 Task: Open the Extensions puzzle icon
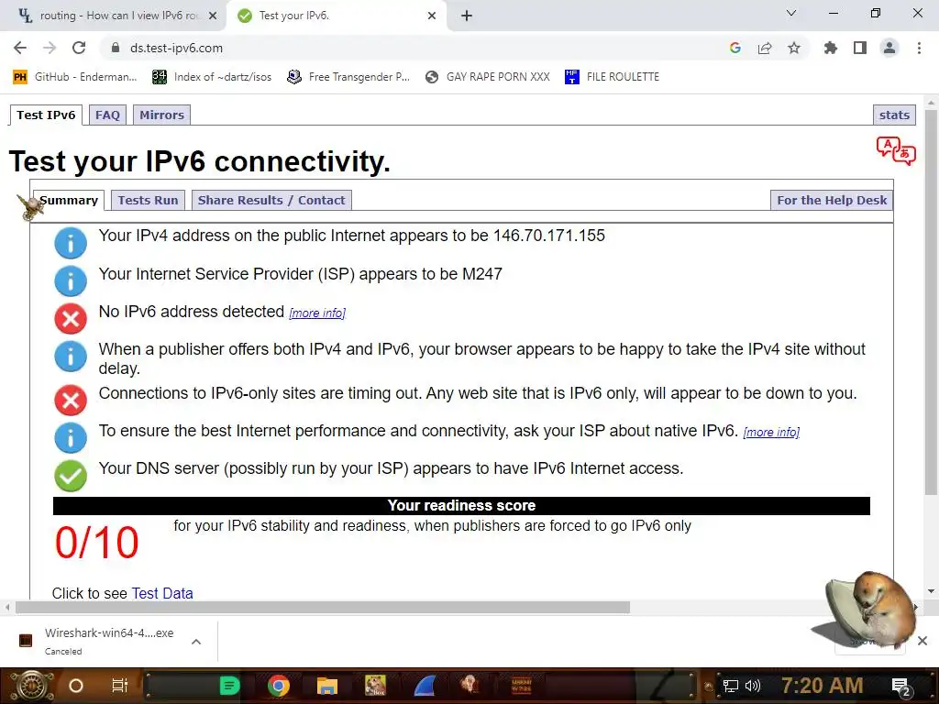[x=830, y=48]
